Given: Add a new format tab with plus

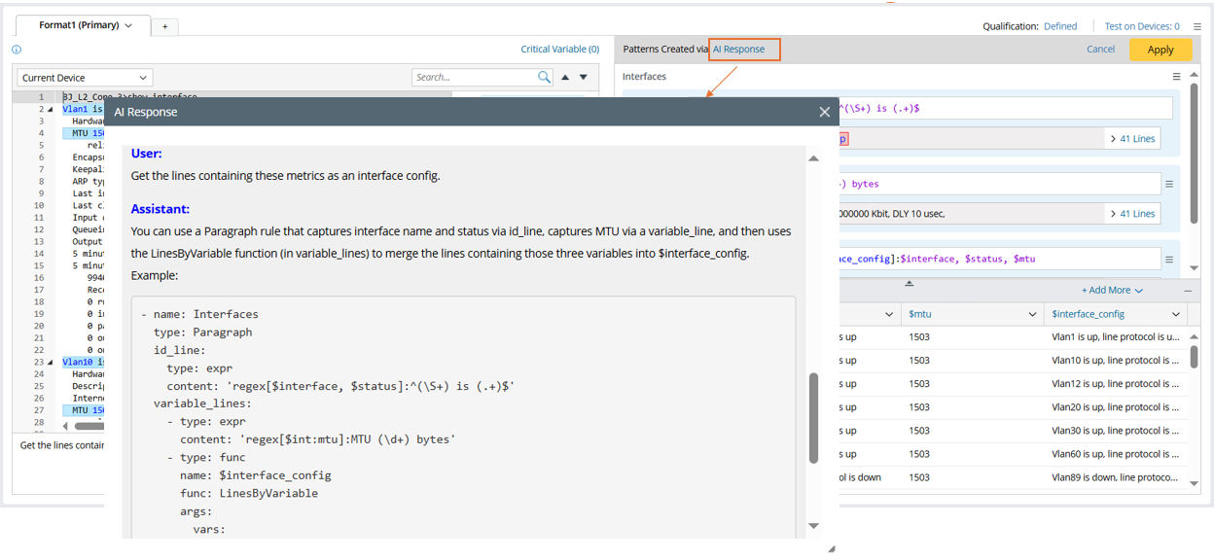Looking at the screenshot, I should [164, 26].
